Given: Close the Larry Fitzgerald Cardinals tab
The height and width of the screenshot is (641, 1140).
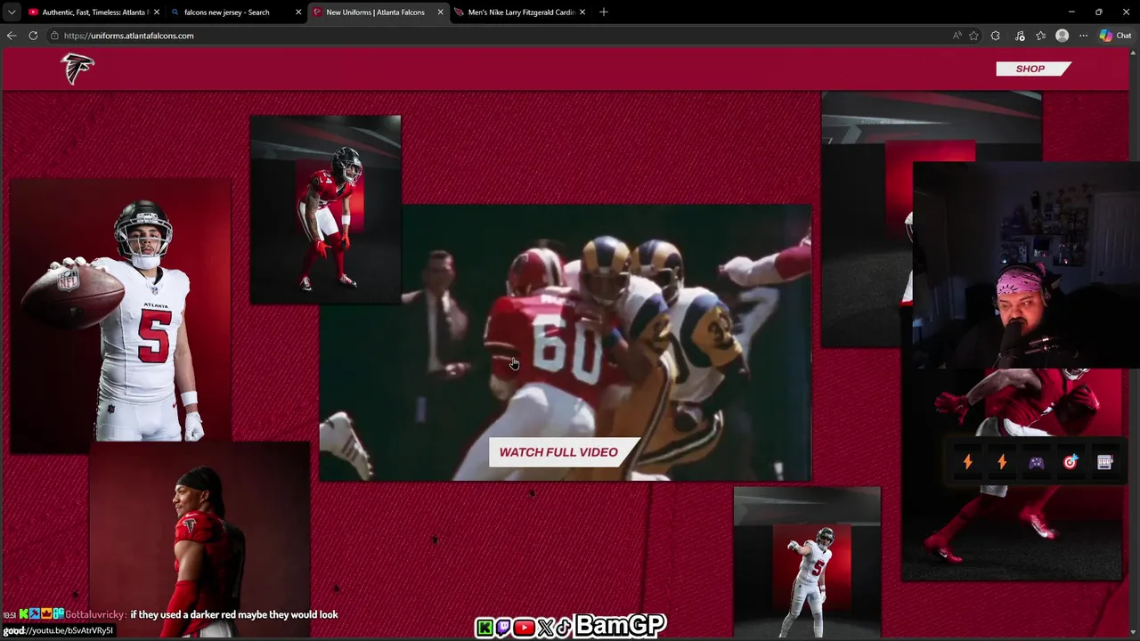Looking at the screenshot, I should coord(582,12).
